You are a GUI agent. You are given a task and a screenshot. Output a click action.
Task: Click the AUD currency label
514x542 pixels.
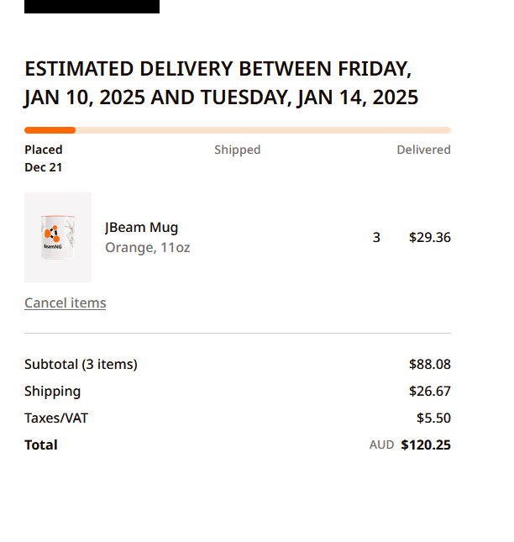(x=381, y=445)
